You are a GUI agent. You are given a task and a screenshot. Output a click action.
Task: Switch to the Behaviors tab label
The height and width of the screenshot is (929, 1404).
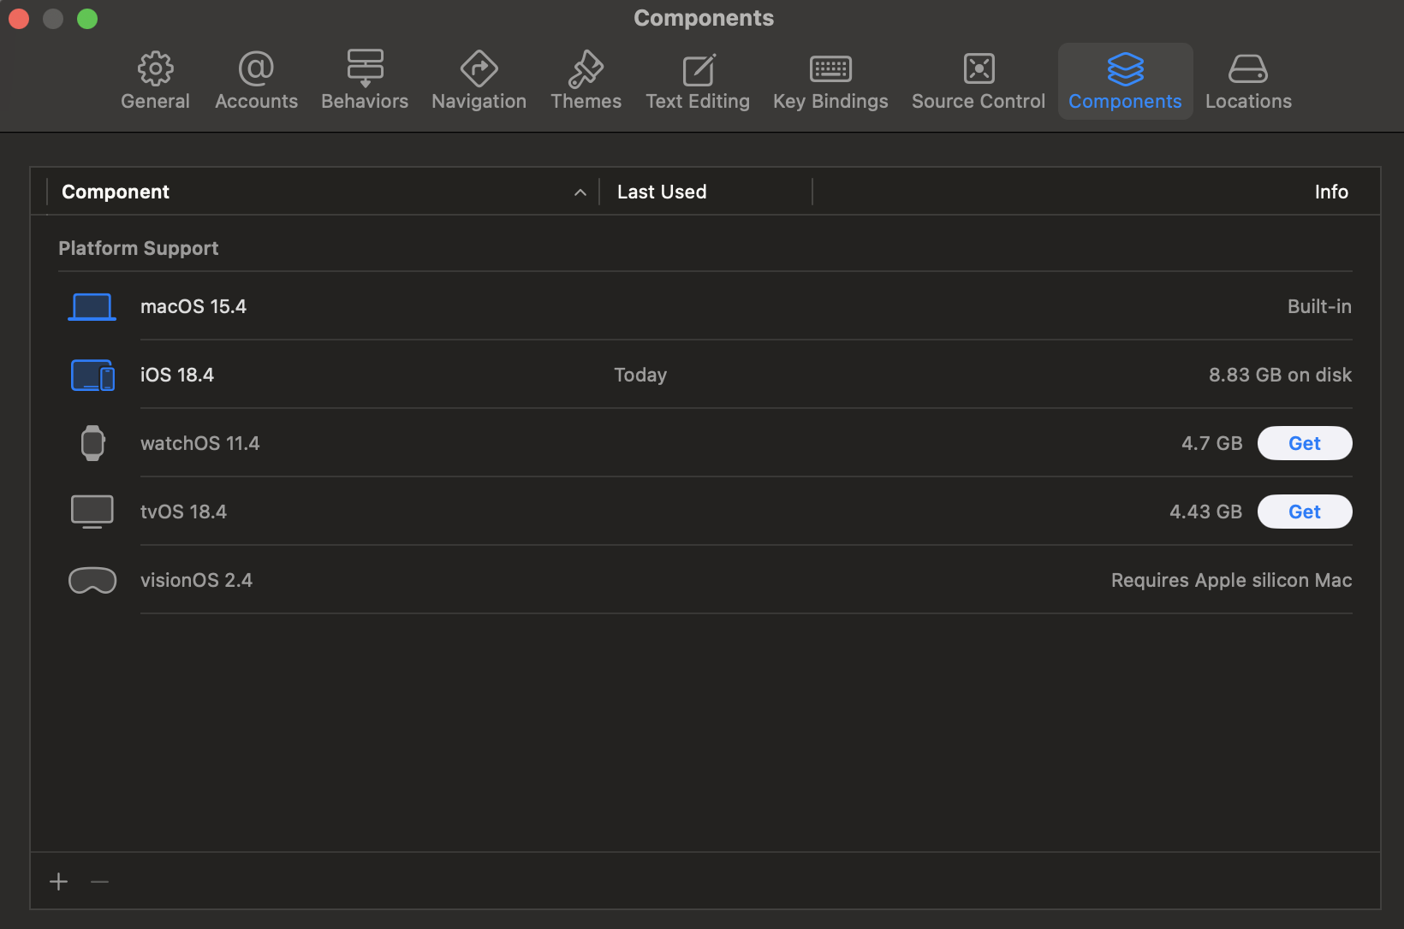click(x=365, y=101)
